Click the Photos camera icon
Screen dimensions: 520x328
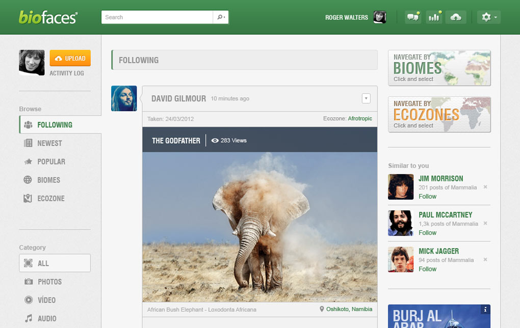tap(29, 282)
